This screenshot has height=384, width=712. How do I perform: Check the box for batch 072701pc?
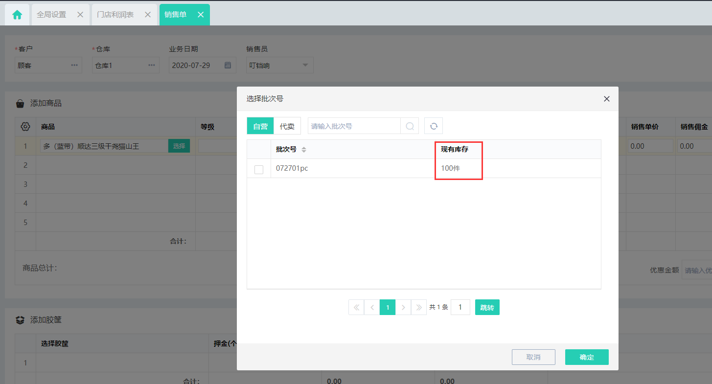tap(259, 169)
